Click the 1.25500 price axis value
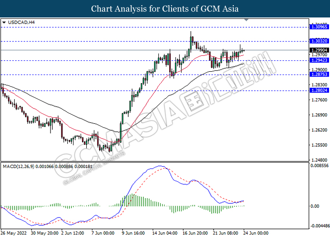This screenshot has width=330, height=236. (x=319, y=145)
